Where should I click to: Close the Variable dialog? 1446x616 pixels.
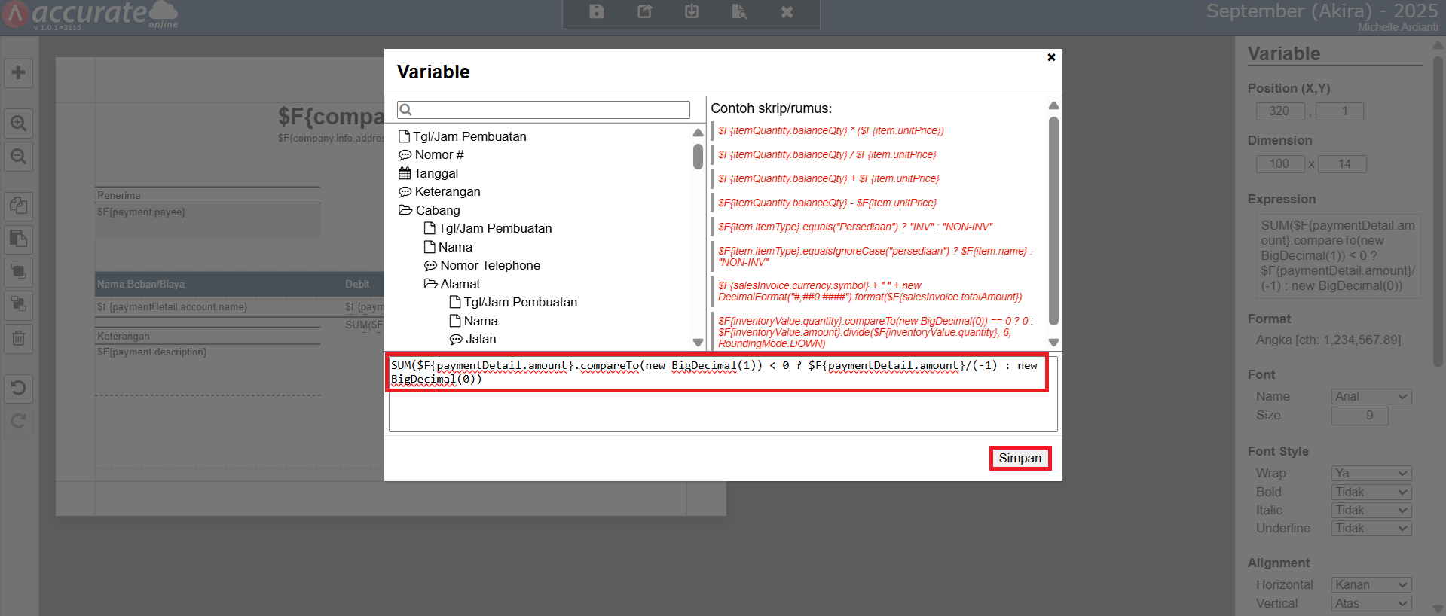click(x=1051, y=57)
